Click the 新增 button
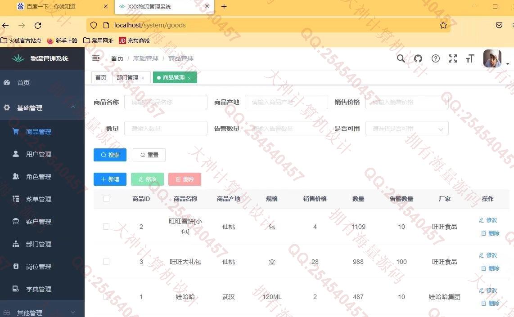Image resolution: width=514 pixels, height=317 pixels. pyautogui.click(x=110, y=179)
